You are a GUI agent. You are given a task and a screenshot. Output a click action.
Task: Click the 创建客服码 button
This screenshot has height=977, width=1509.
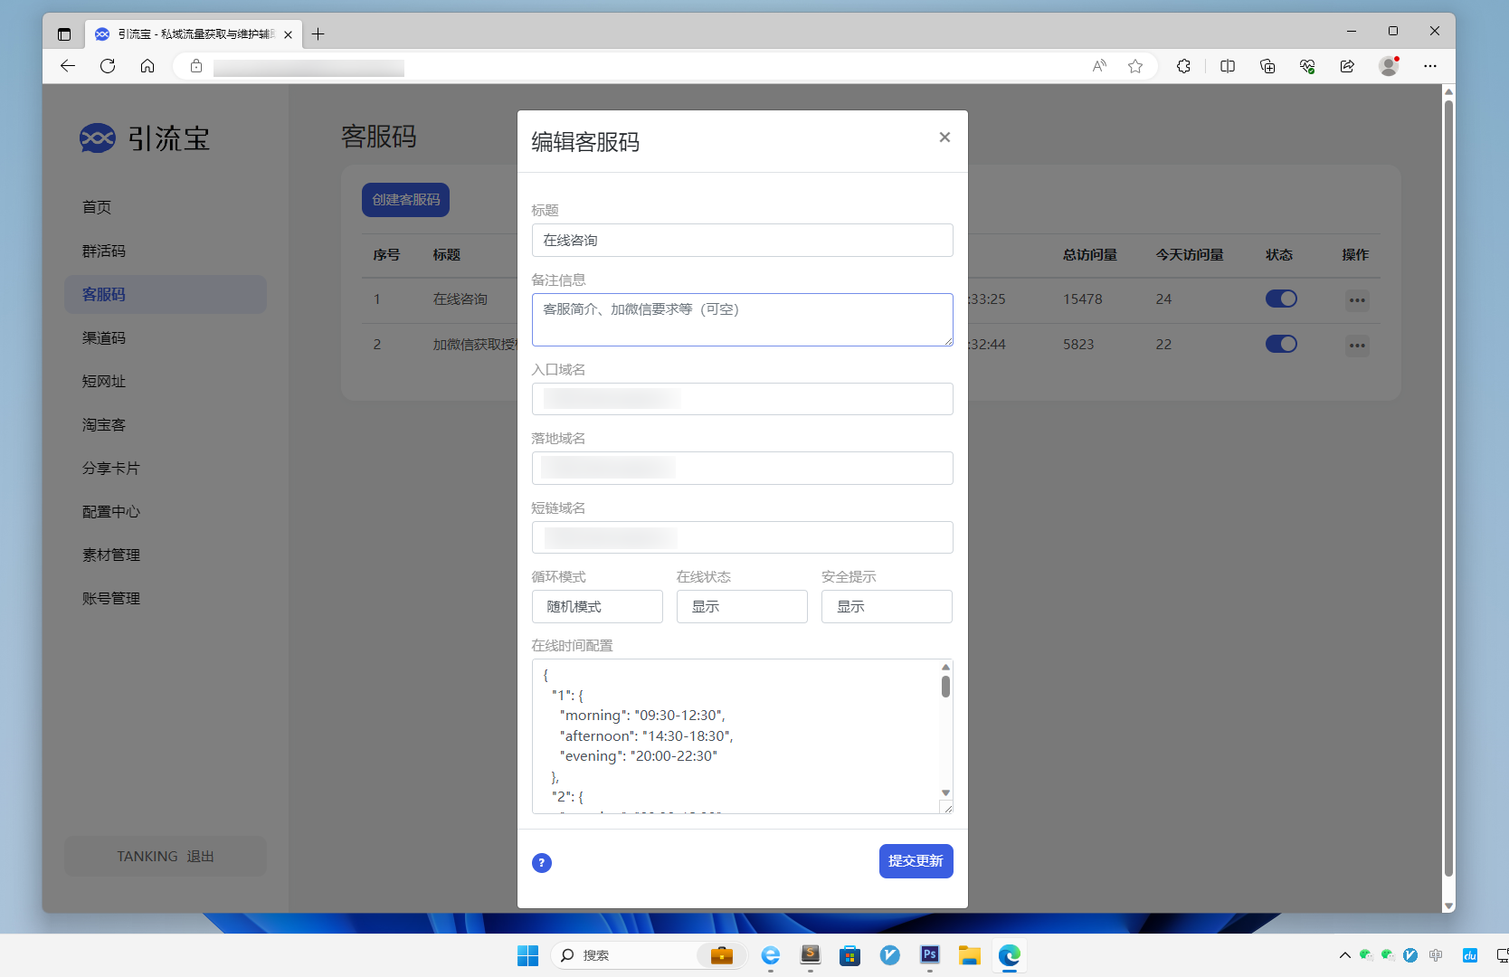(x=405, y=200)
